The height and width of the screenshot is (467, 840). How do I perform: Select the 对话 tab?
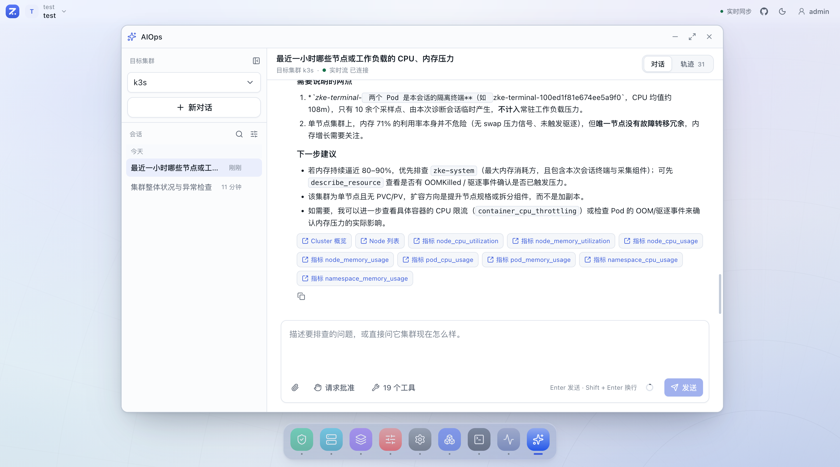pos(658,64)
